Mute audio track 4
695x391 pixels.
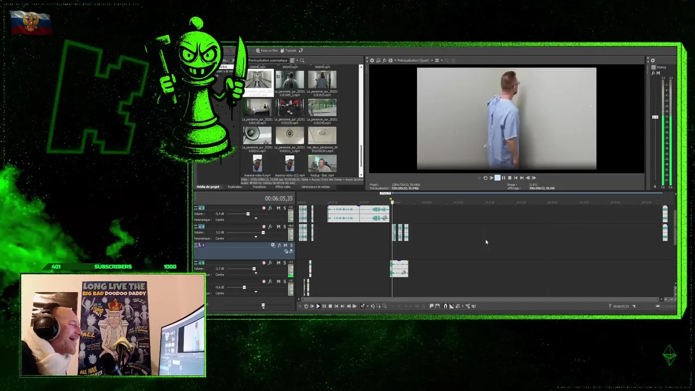(279, 226)
